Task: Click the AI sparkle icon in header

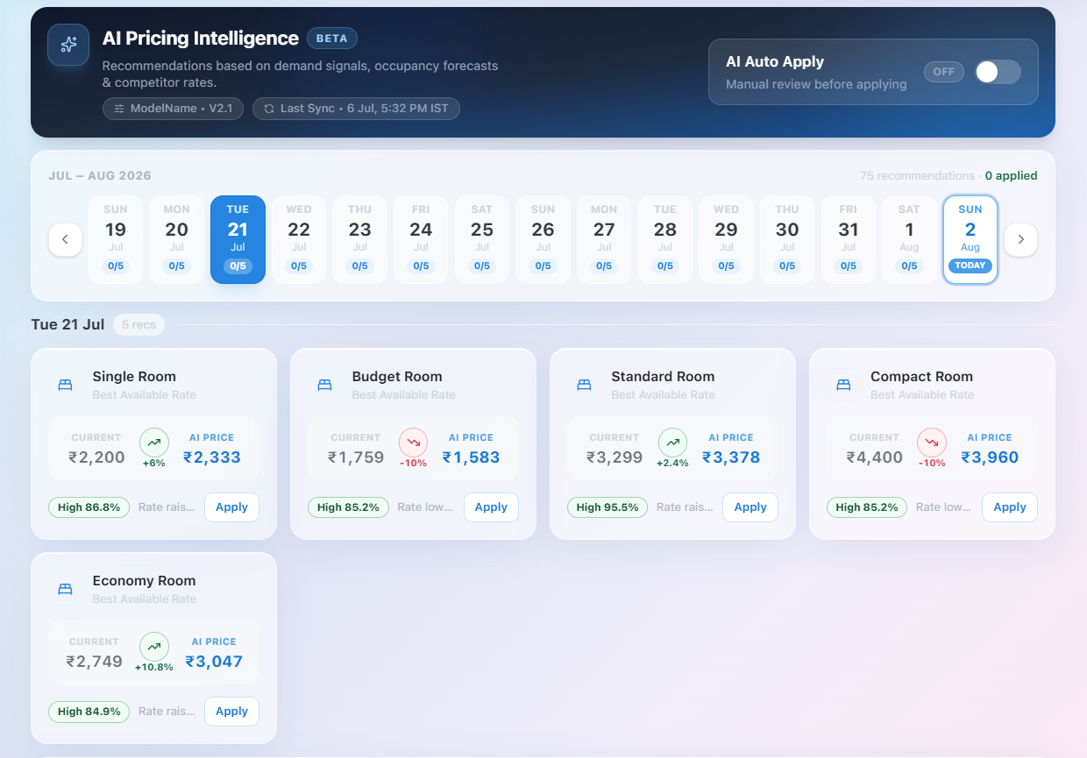Action: [x=68, y=45]
